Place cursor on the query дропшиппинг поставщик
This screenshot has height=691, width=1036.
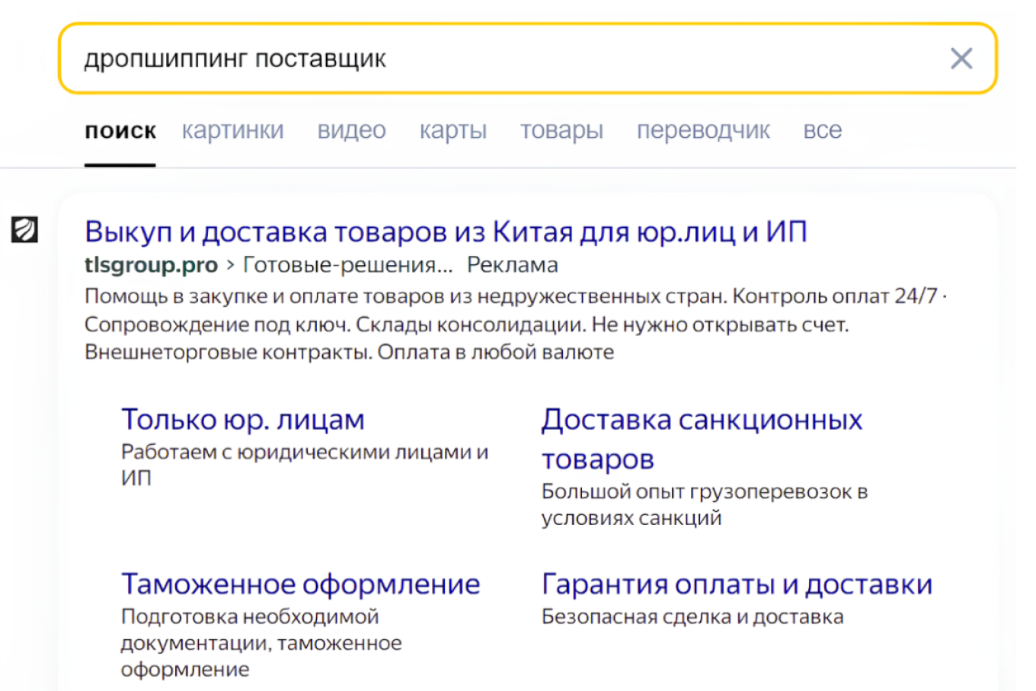click(236, 59)
